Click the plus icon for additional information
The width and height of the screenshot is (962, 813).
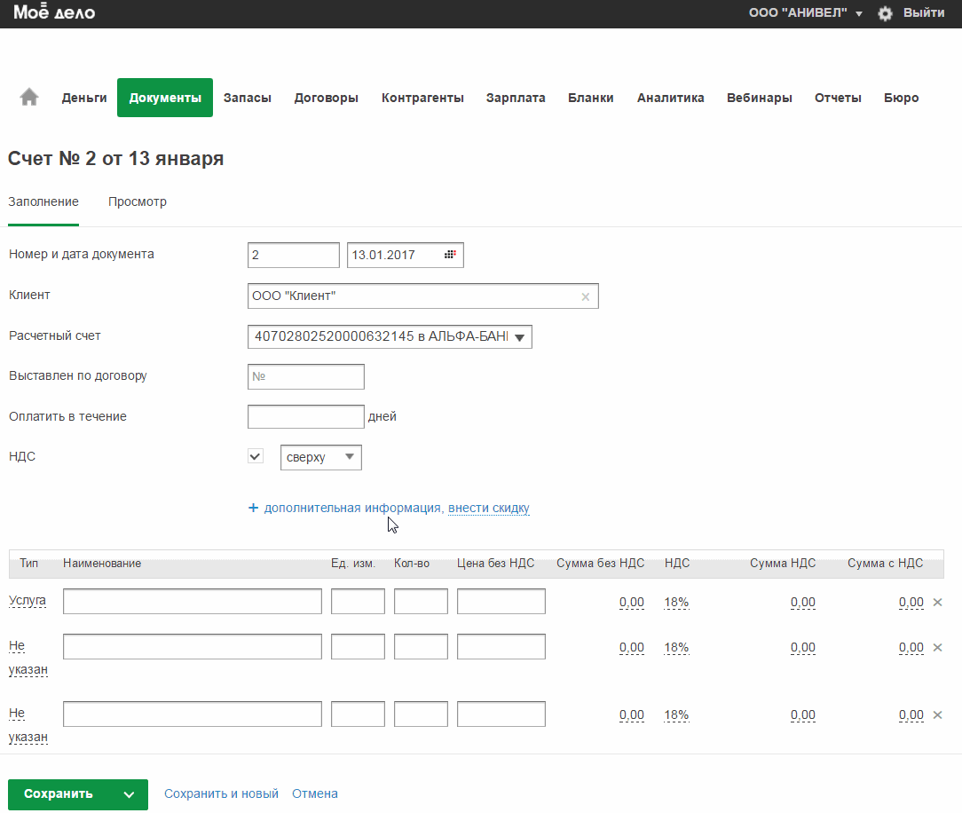[253, 508]
